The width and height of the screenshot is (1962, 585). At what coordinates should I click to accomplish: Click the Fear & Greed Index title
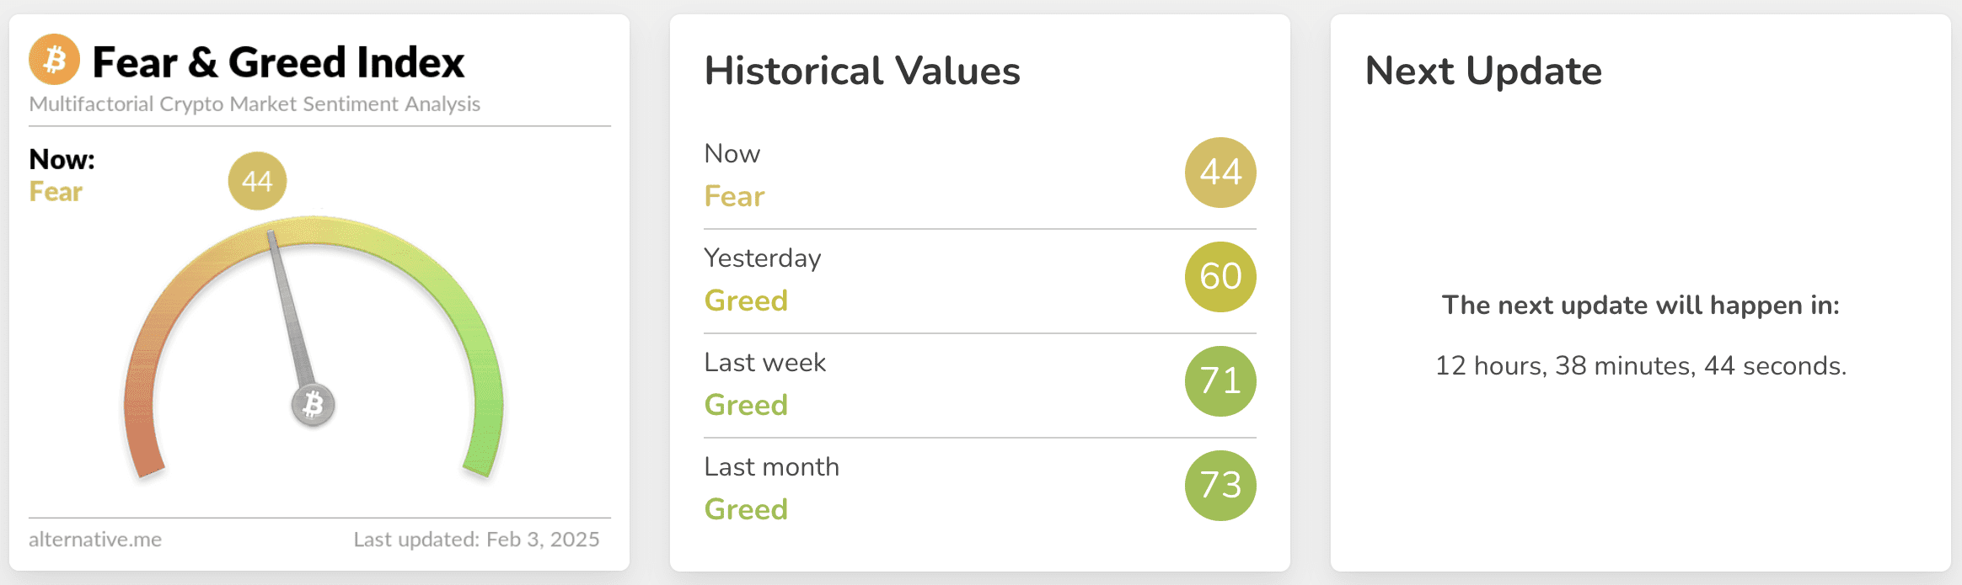pos(278,62)
